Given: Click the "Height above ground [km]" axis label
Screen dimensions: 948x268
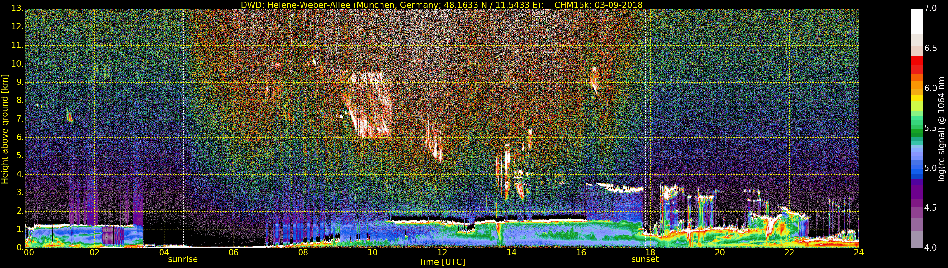Looking at the screenshot, I should [x=5, y=129].
